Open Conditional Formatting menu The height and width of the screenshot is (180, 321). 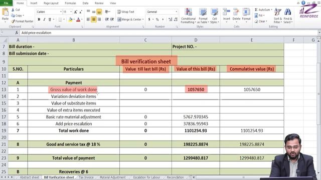pyautogui.click(x=189, y=15)
